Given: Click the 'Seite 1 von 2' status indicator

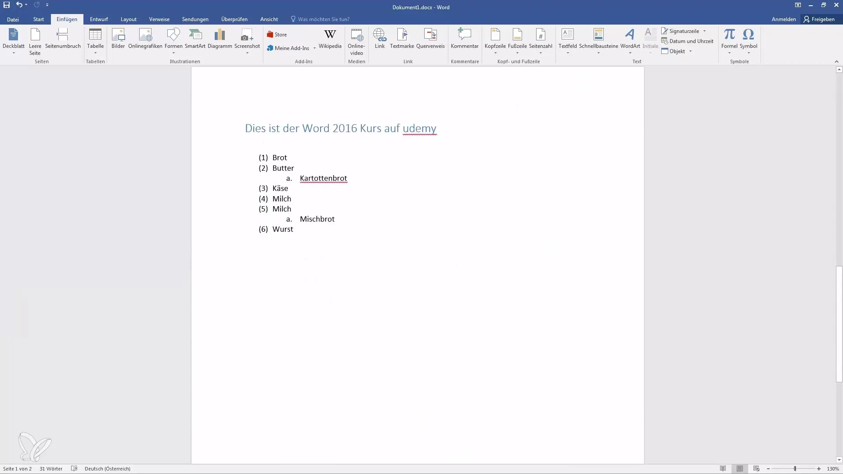Looking at the screenshot, I should click(x=18, y=469).
